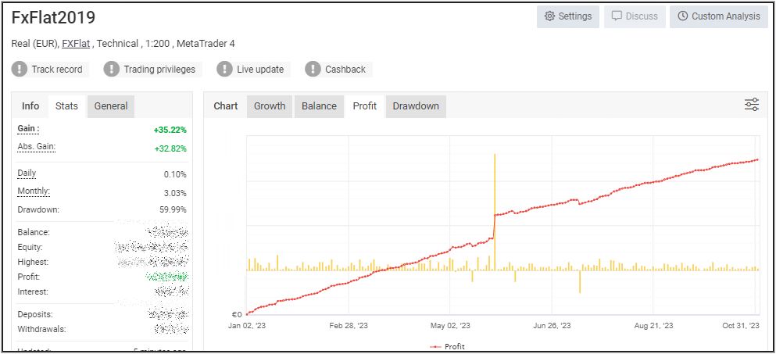Open the Growth chart tab
This screenshot has height=354, width=776.
pyautogui.click(x=270, y=106)
